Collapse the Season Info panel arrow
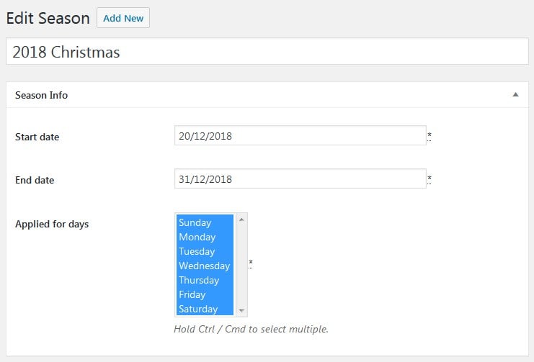This screenshot has height=362, width=534. pyautogui.click(x=515, y=94)
